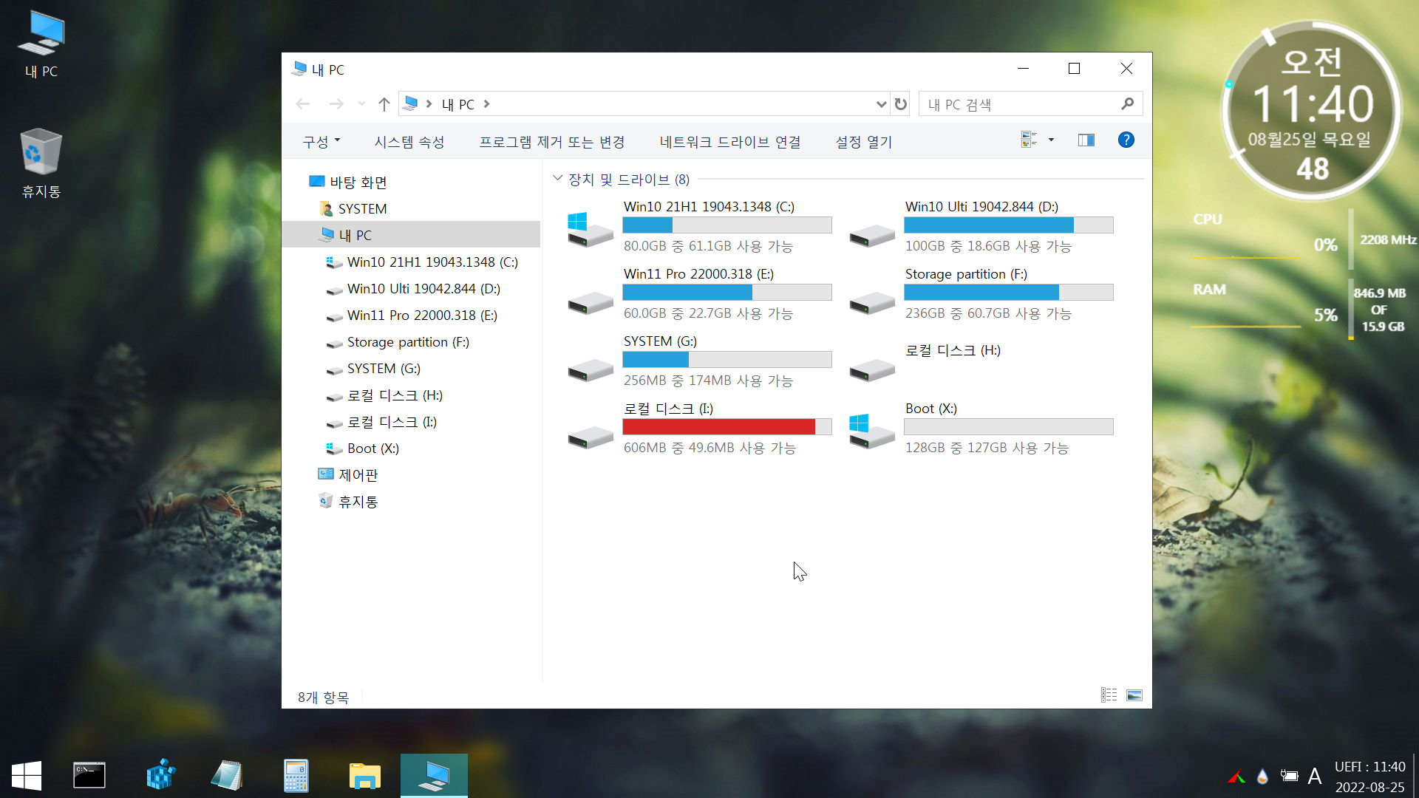Click the input language A indicator
1419x798 pixels.
[x=1314, y=776]
